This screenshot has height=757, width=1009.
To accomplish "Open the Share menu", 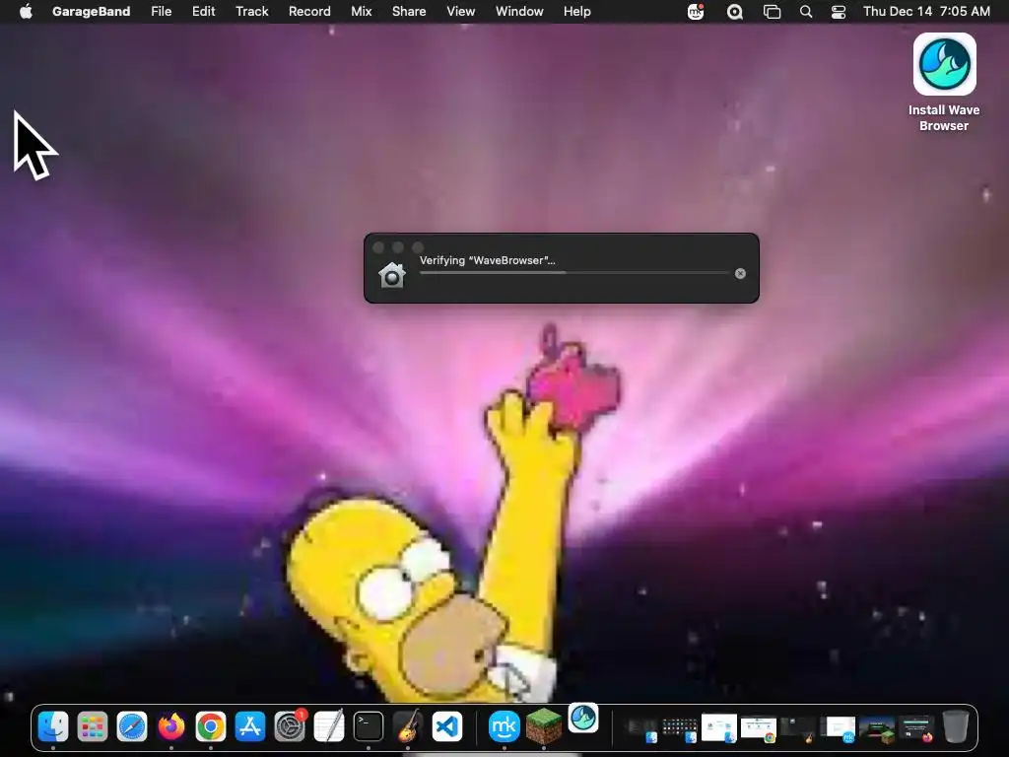I will (x=409, y=12).
